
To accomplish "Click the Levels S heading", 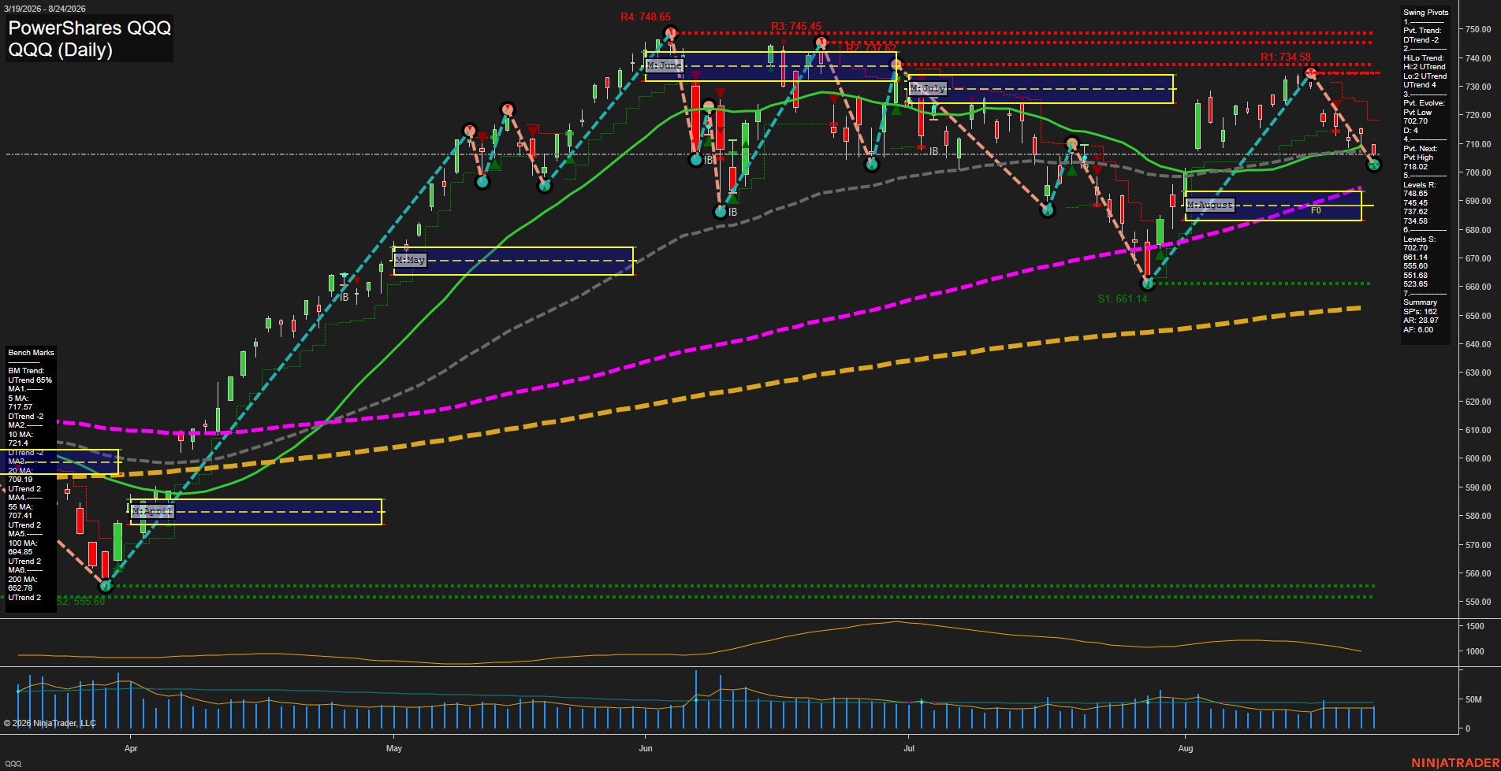I will coord(1419,239).
